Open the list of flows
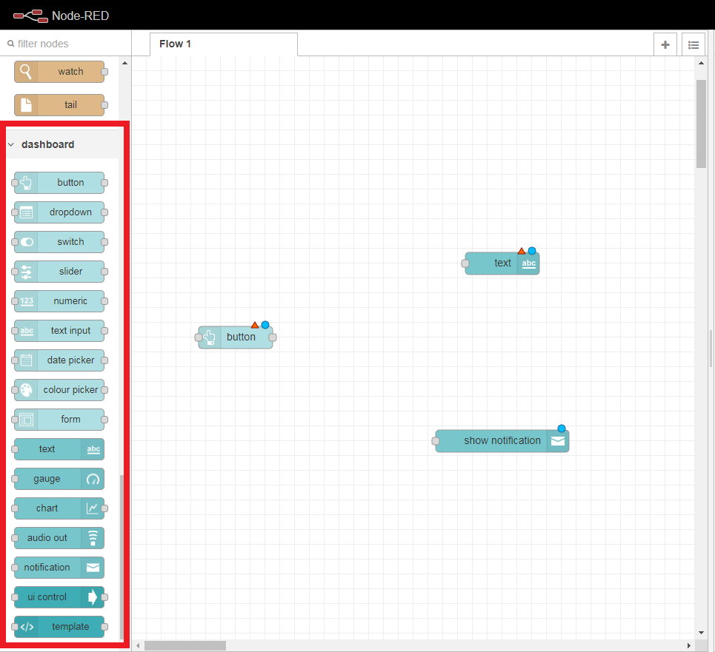This screenshot has width=715, height=652. (694, 44)
